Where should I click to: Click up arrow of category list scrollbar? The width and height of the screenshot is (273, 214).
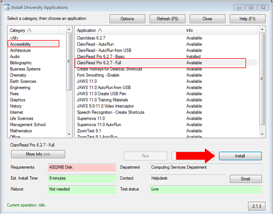69,29
